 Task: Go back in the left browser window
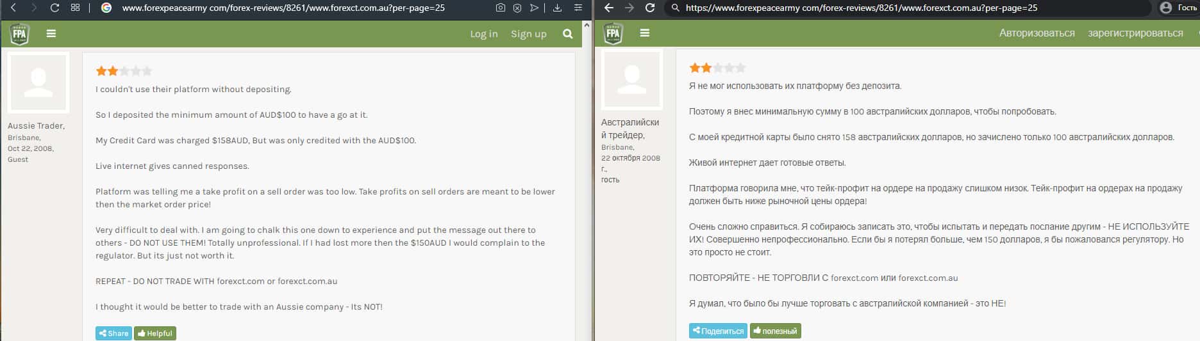13,8
